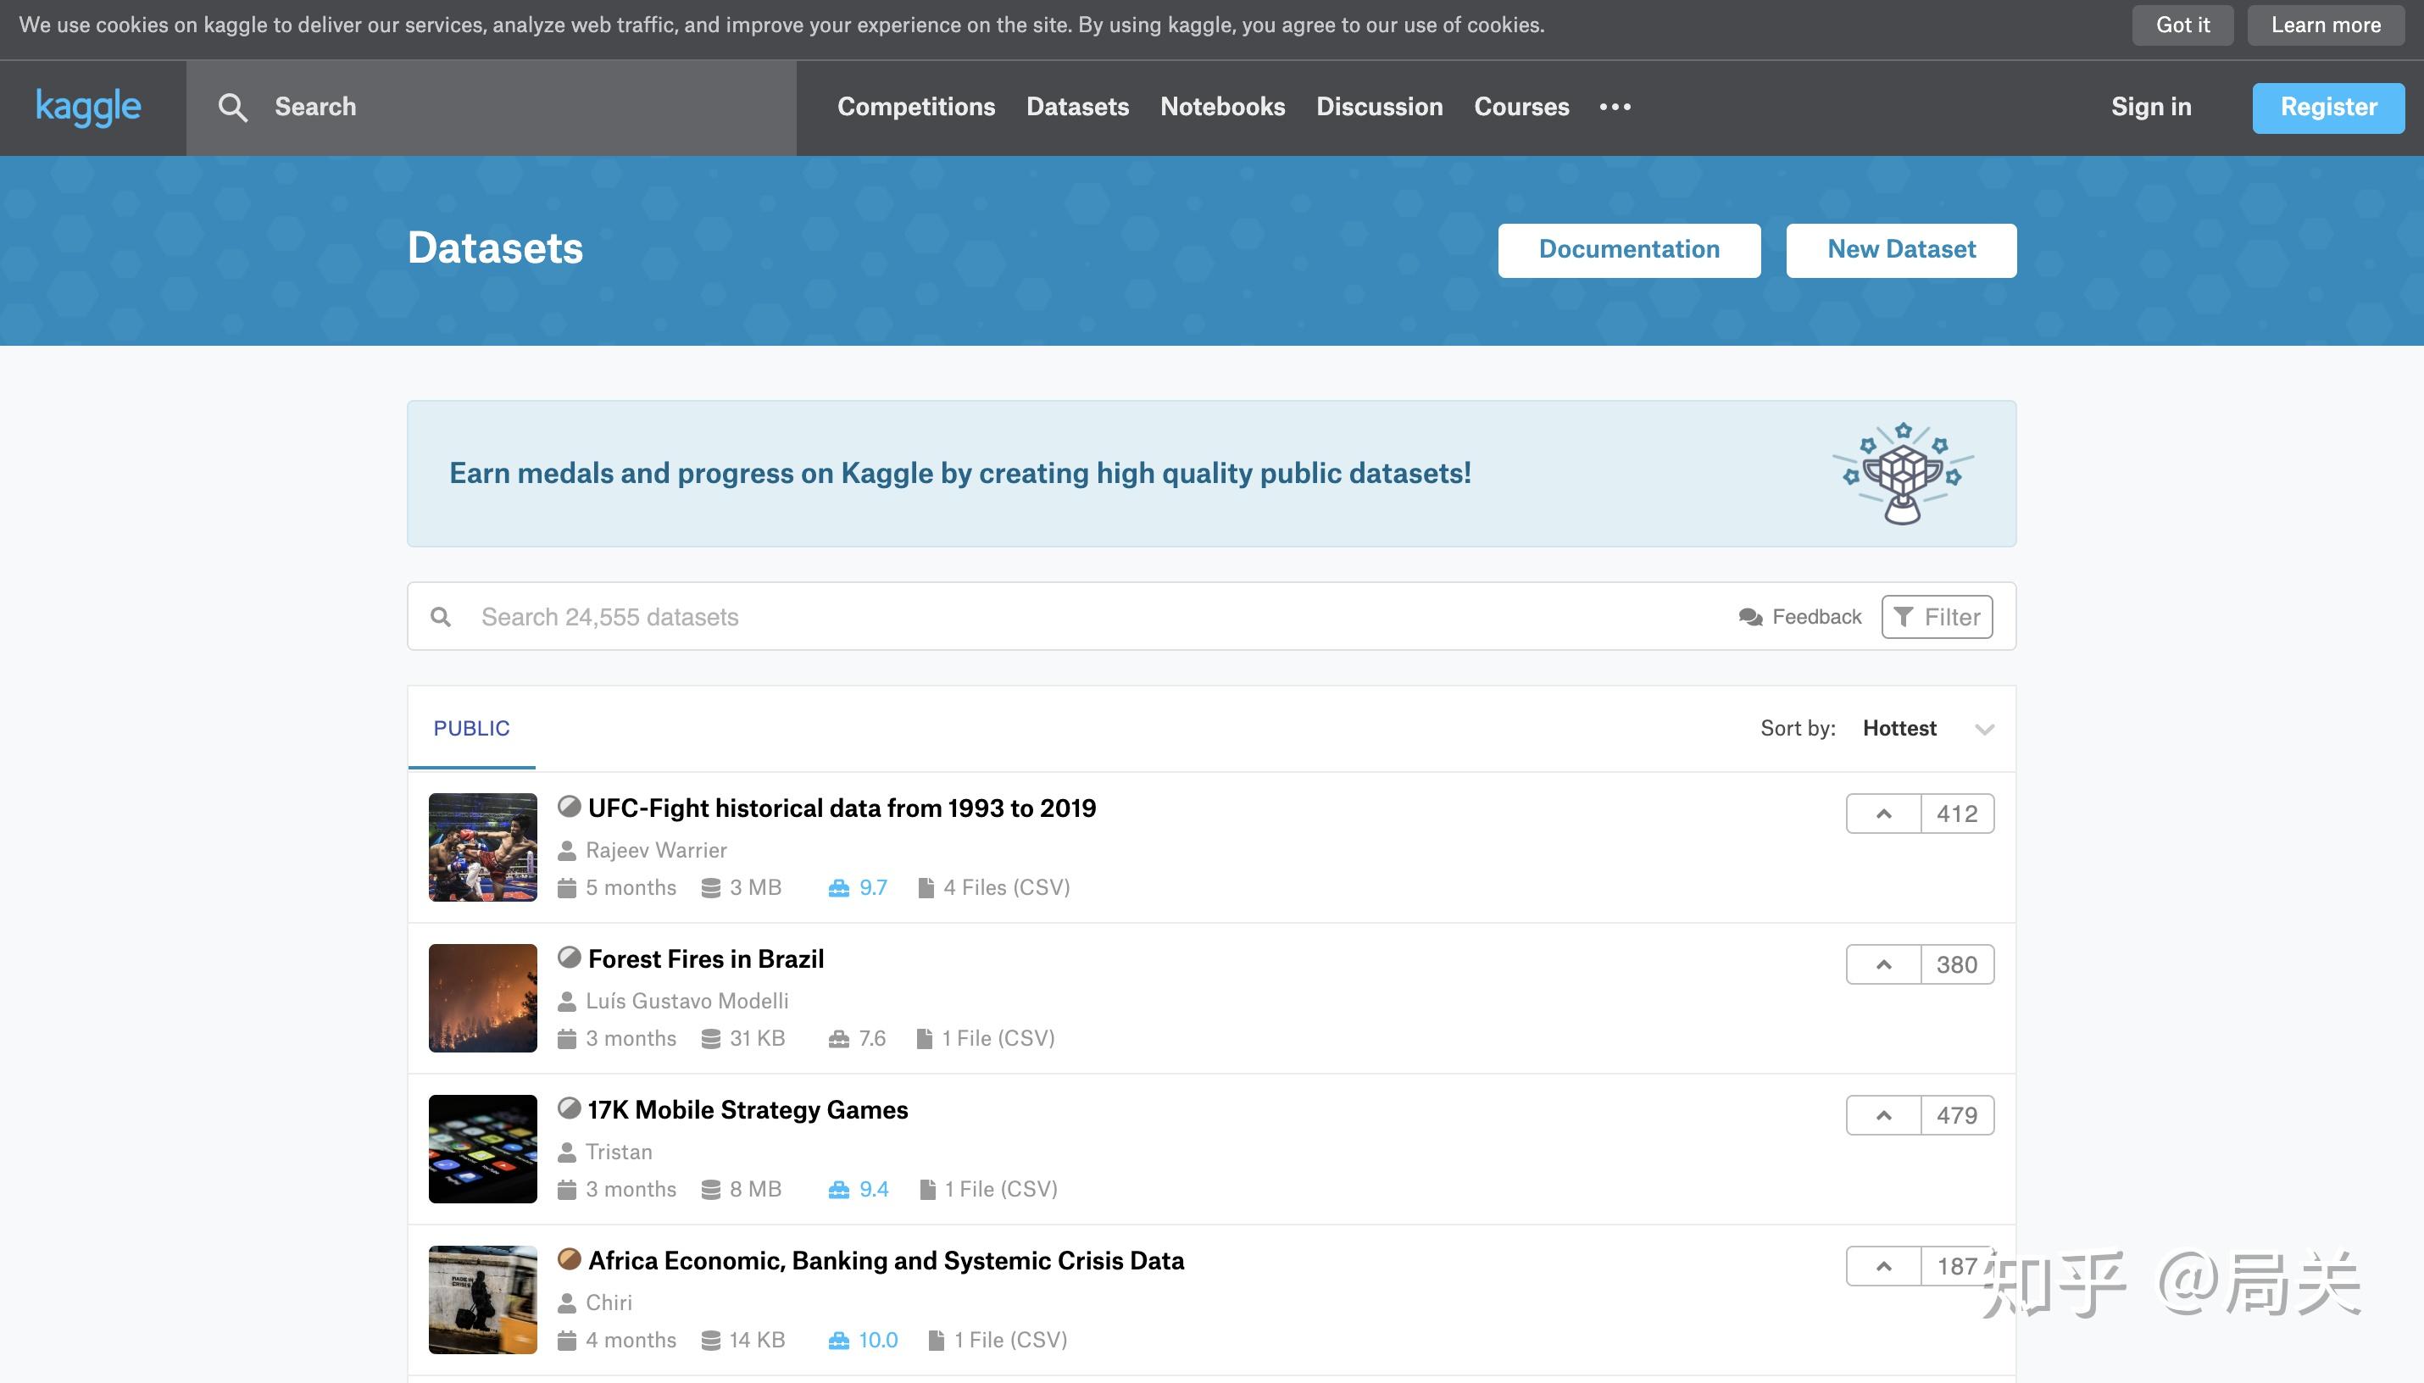This screenshot has width=2424, height=1383.
Task: Upvote the Africa Economic Crisis Data dataset
Action: point(1883,1266)
